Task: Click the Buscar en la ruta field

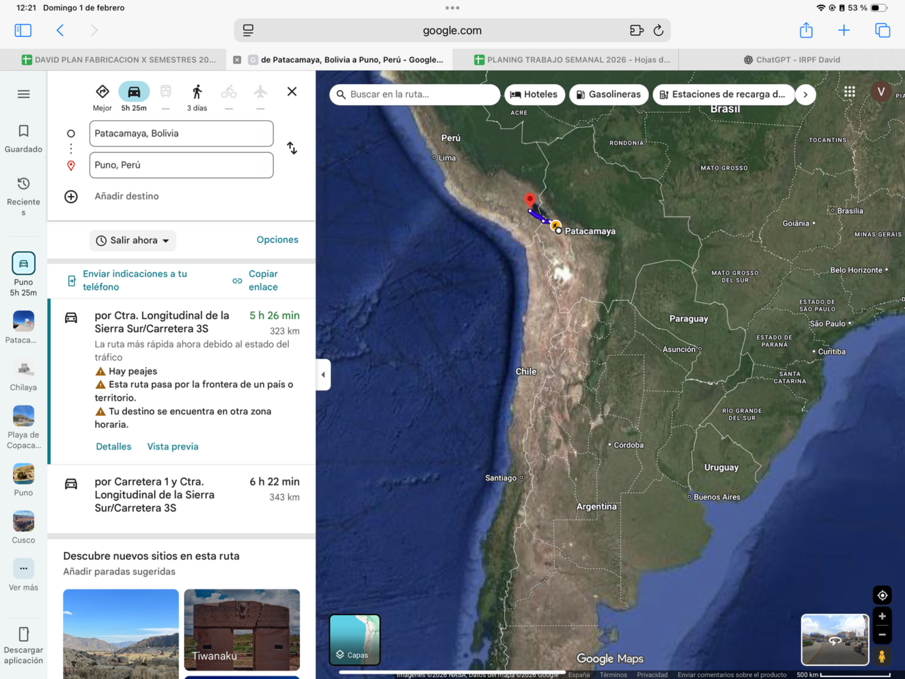Action: tap(414, 95)
